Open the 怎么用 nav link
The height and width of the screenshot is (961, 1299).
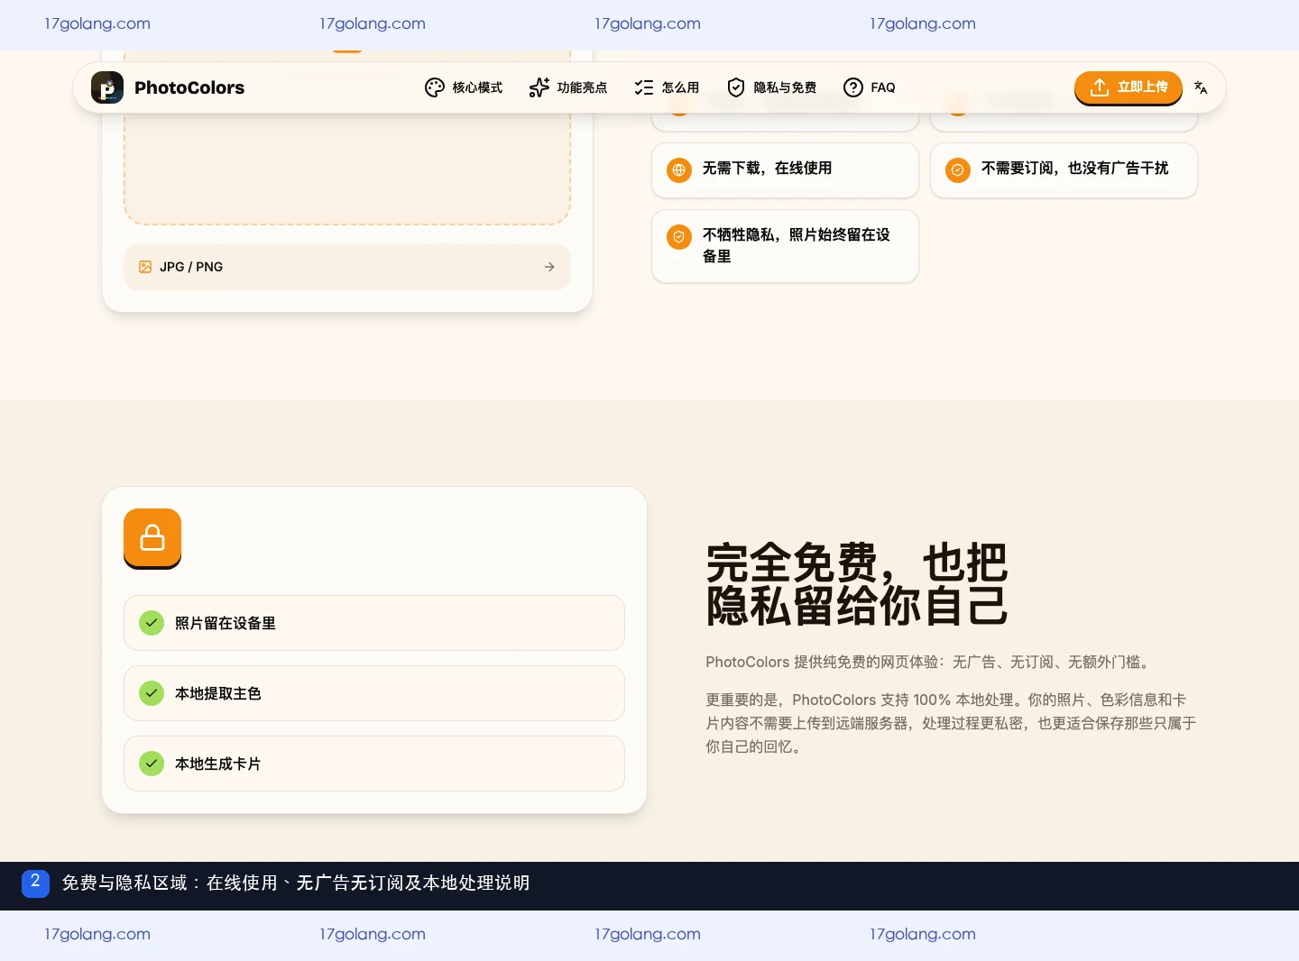(667, 87)
